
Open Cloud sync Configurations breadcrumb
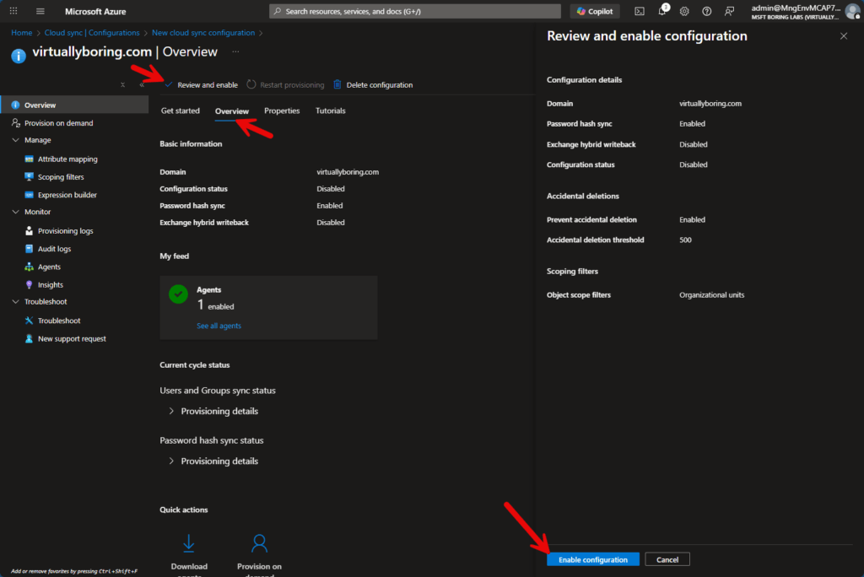click(92, 33)
